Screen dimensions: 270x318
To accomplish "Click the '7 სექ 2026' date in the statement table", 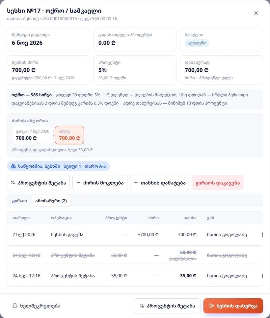I will [x=24, y=235].
